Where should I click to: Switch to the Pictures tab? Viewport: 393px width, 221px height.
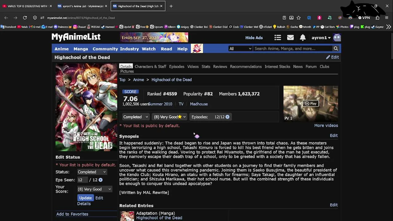click(x=127, y=71)
